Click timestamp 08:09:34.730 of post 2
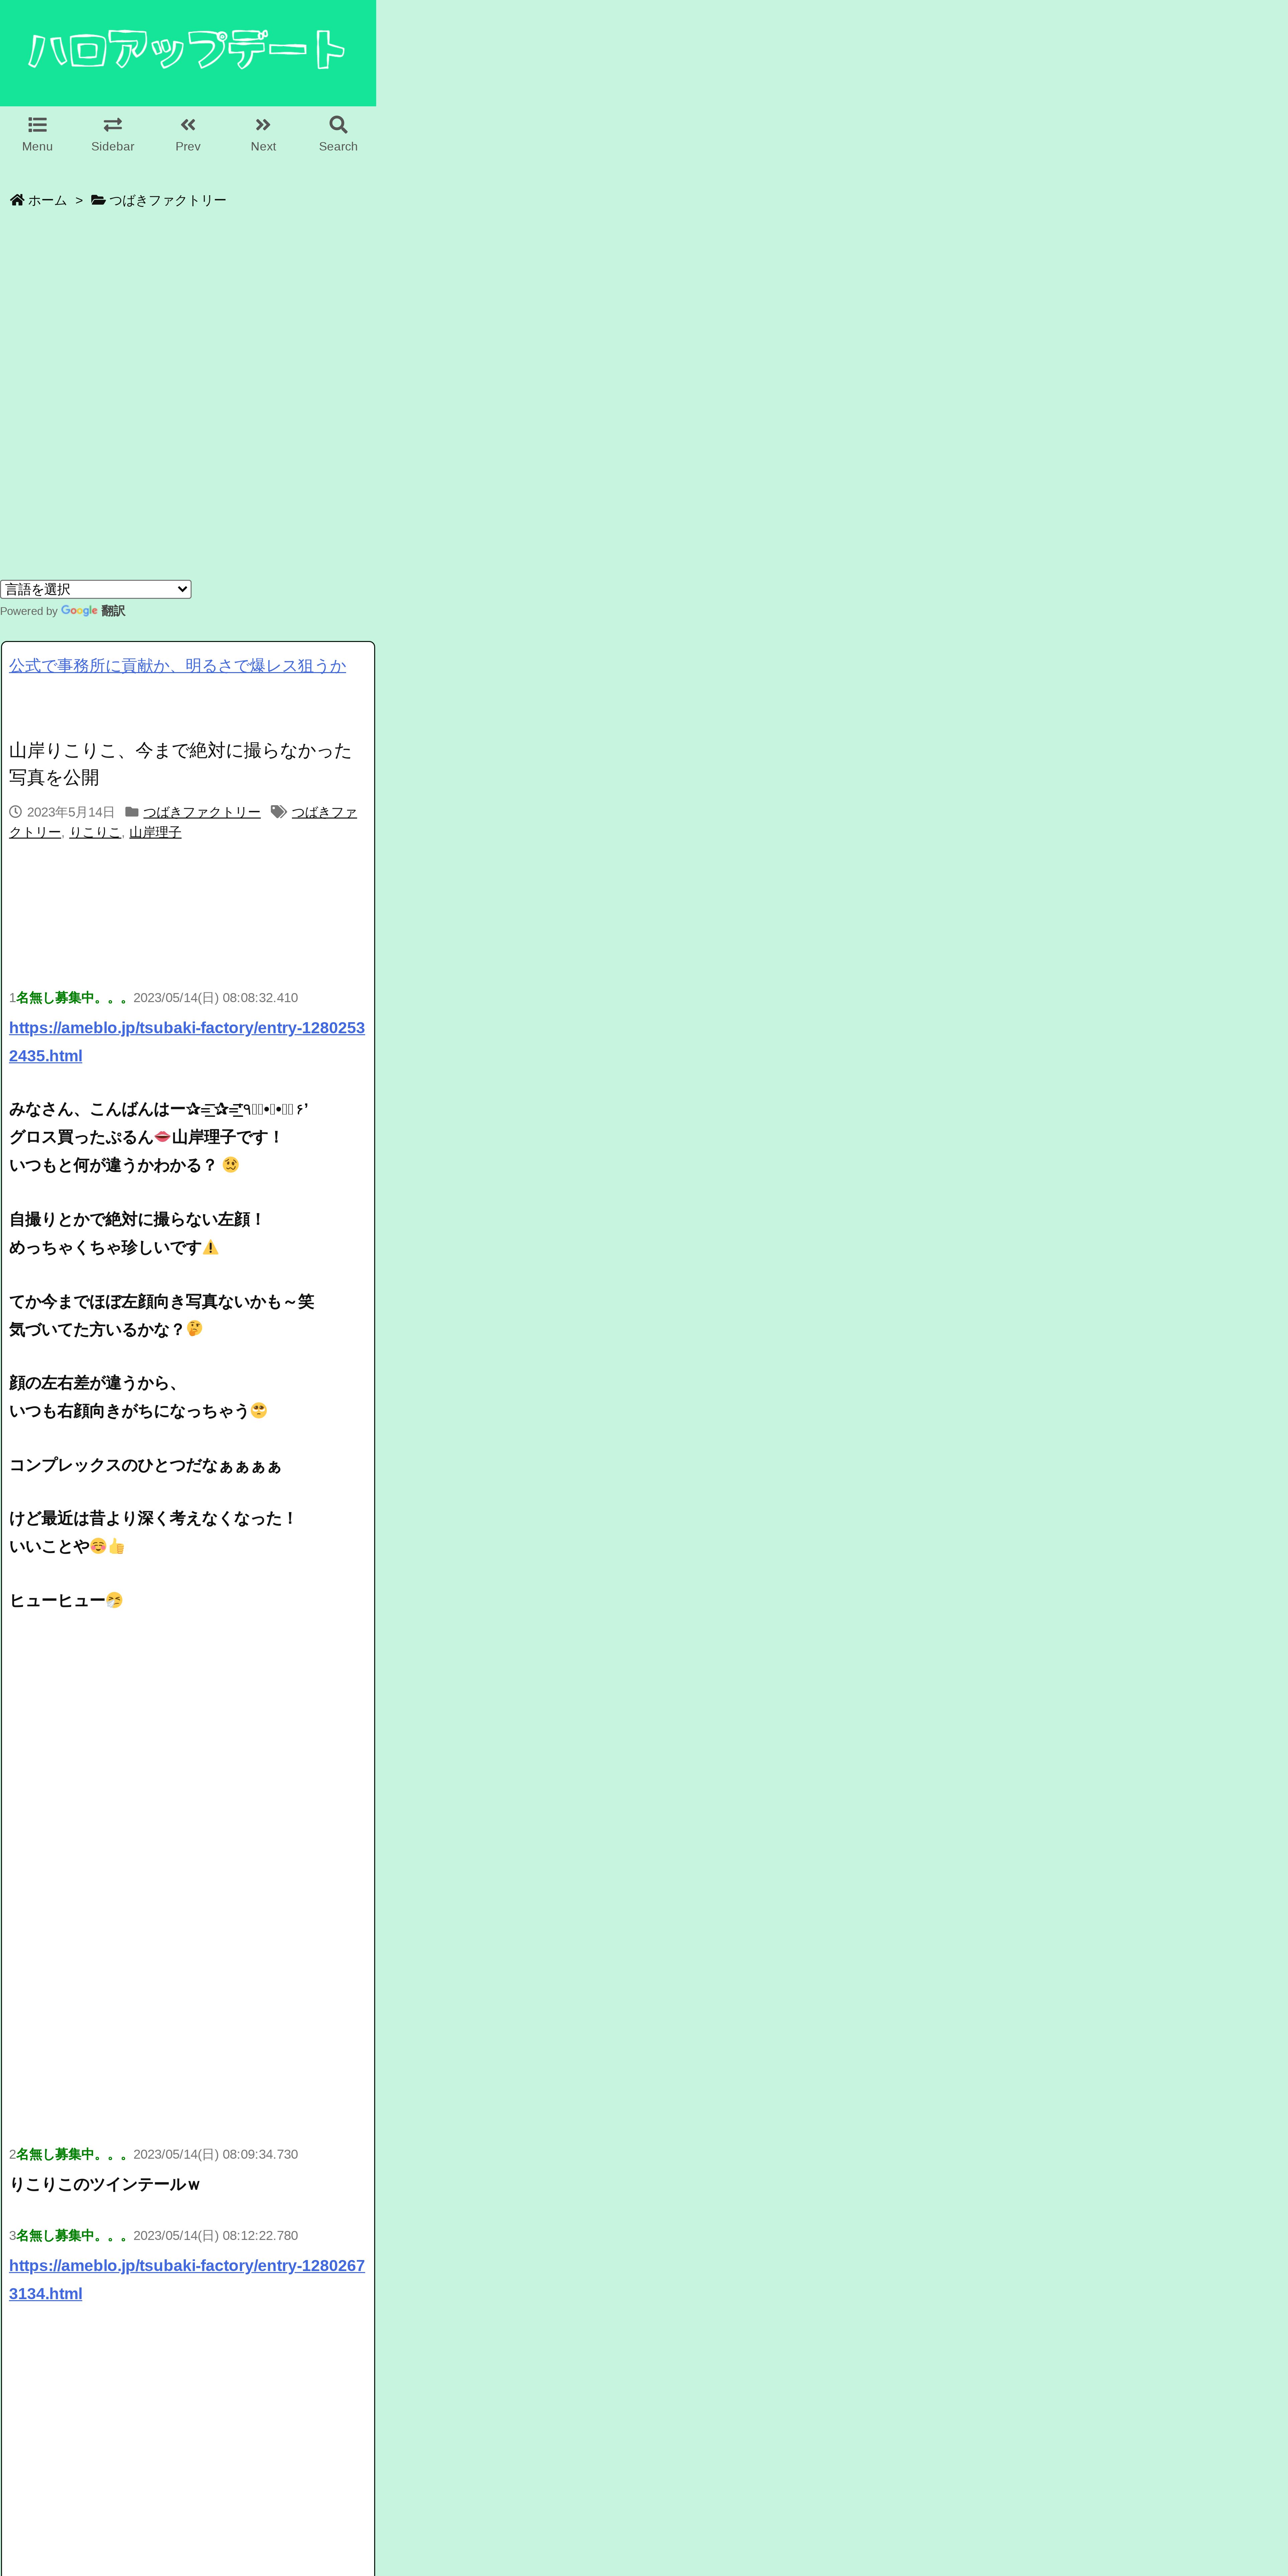 tap(260, 2154)
